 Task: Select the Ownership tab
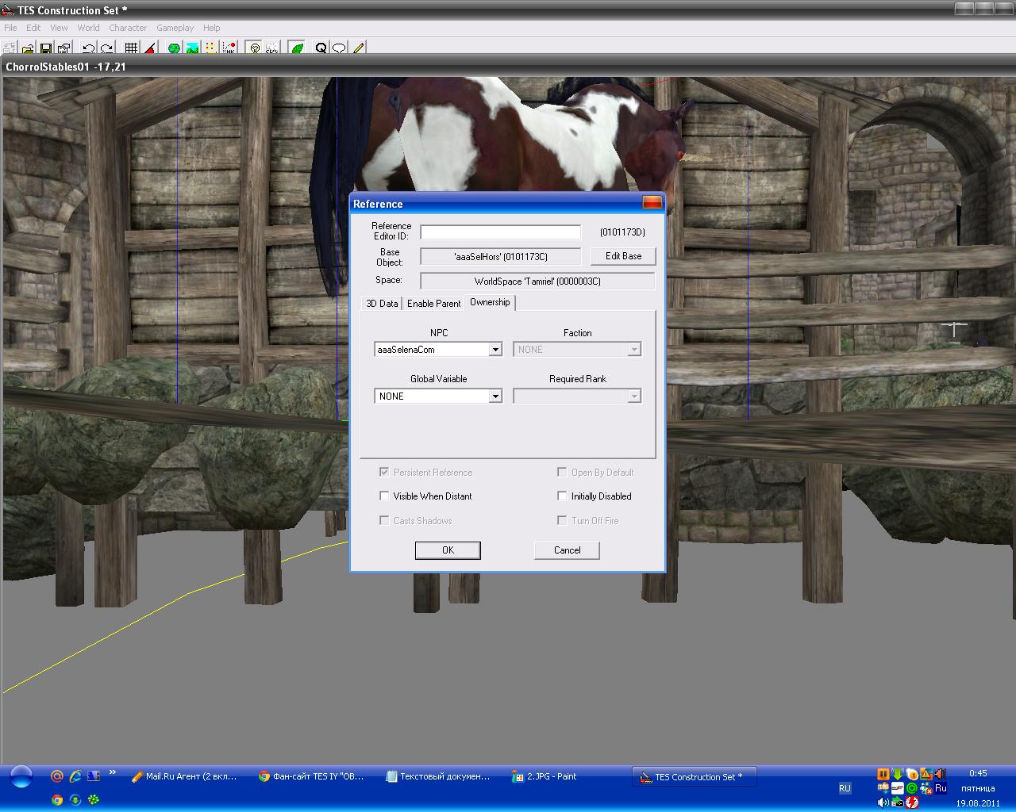click(490, 303)
